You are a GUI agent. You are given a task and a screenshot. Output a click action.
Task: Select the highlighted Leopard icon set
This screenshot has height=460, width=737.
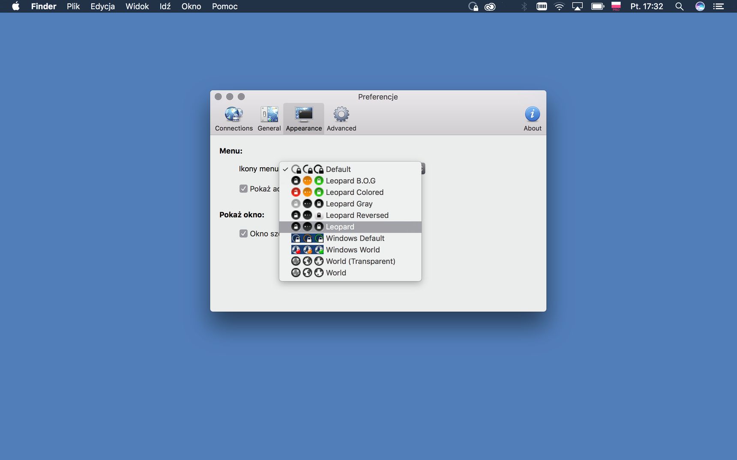pyautogui.click(x=350, y=227)
